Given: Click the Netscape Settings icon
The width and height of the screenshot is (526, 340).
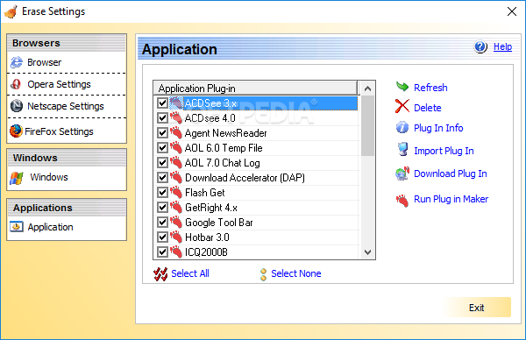Looking at the screenshot, I should coord(17,106).
